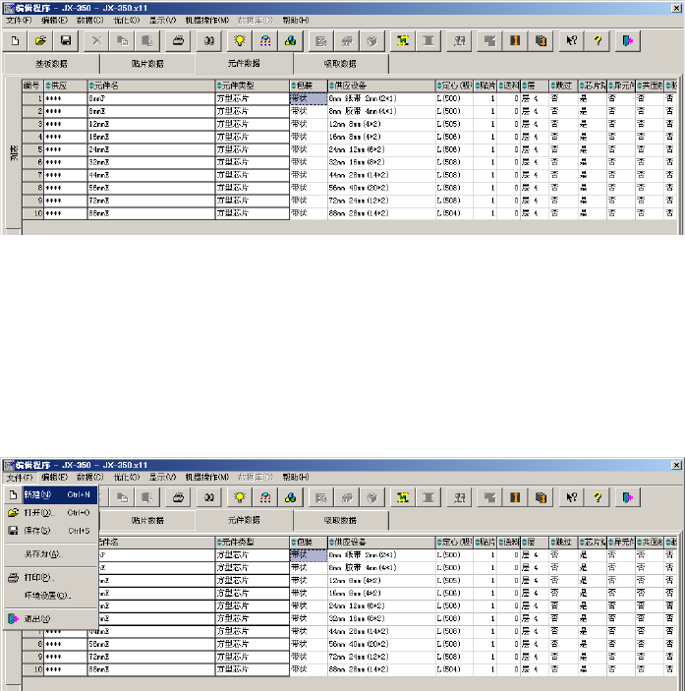The height and width of the screenshot is (691, 685).
Task: Click the Open folder icon in upper window toolbar
Action: (x=40, y=41)
